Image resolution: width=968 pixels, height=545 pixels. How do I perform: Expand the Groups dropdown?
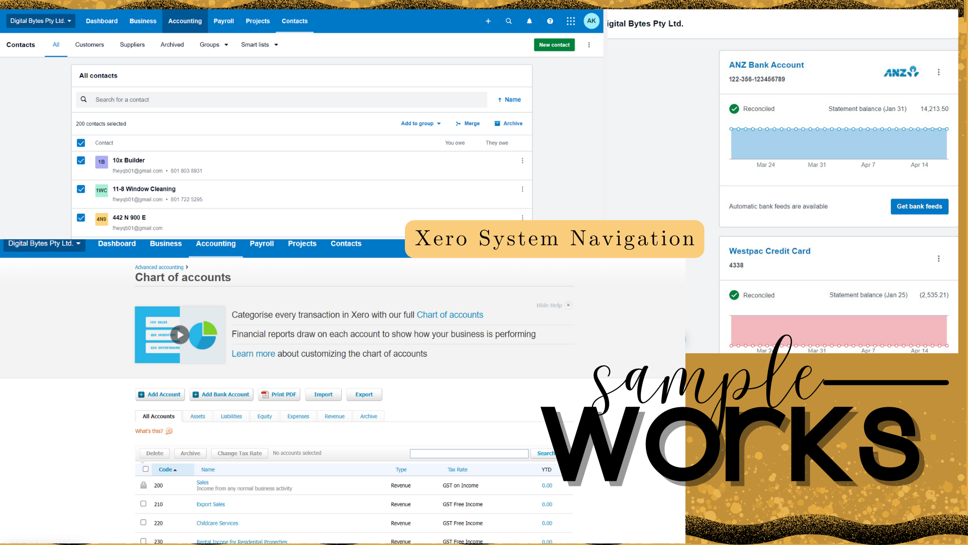[214, 45]
